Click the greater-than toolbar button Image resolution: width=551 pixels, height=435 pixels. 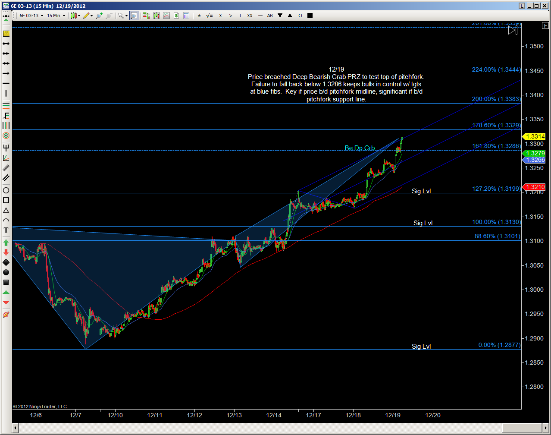click(231, 16)
